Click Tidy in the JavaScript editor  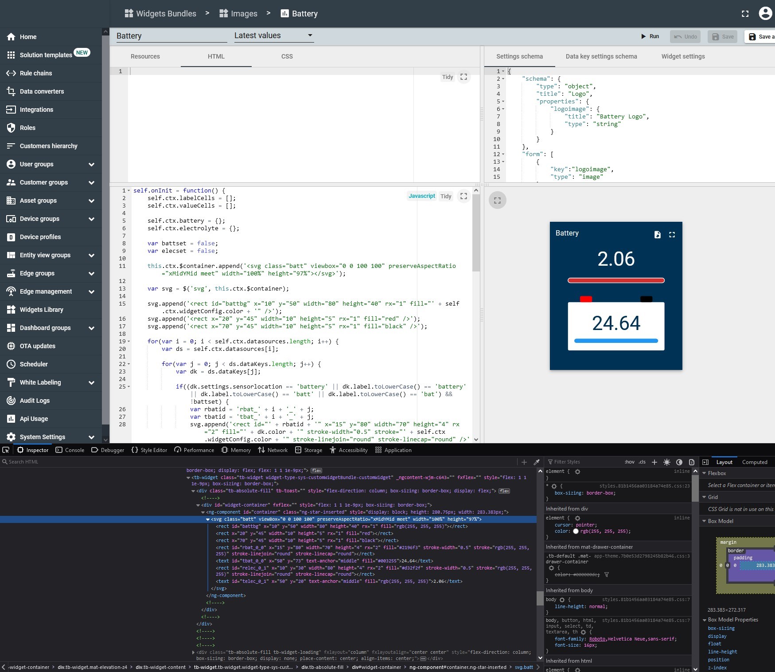446,196
